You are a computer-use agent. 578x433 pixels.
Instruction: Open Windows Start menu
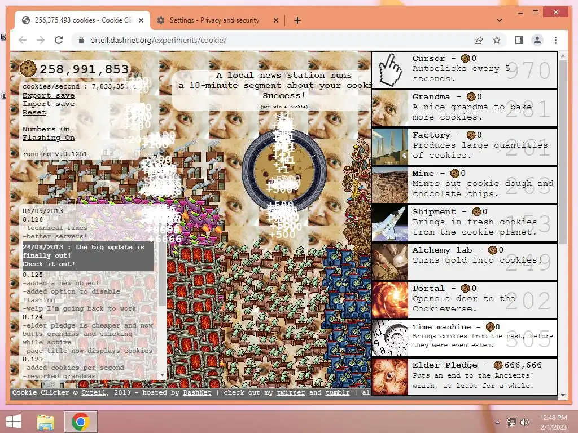[14, 422]
